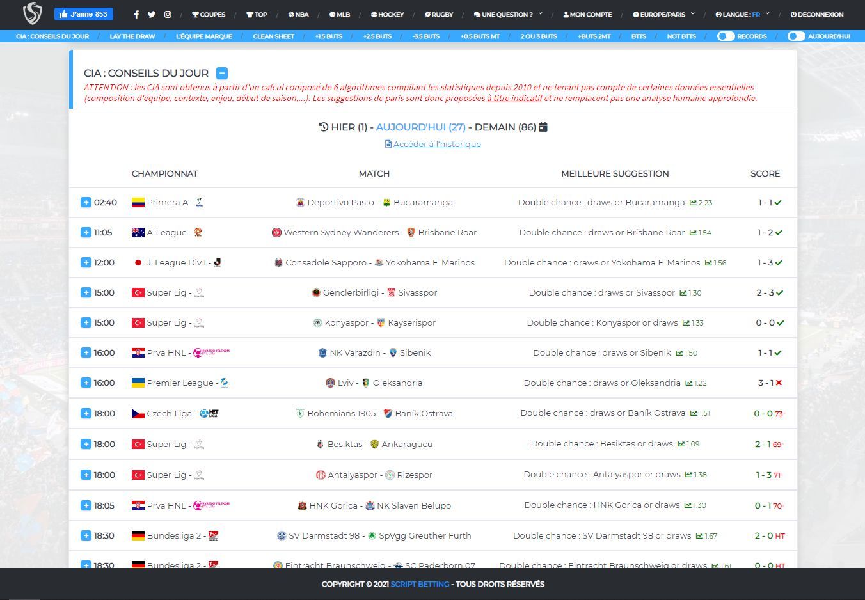Select the L'ÉQUIPE MARQUE tab
Screen dimensions: 865x600
204,36
